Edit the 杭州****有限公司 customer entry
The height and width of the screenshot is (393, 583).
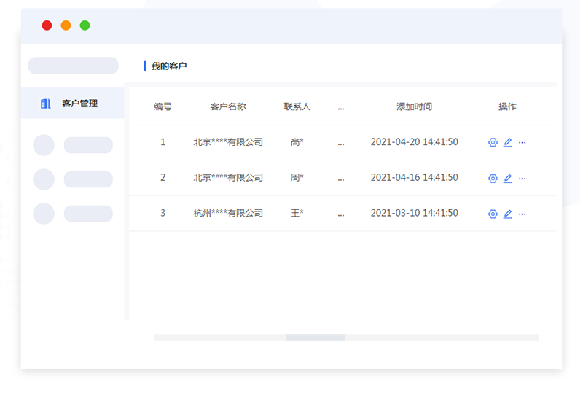[508, 214]
